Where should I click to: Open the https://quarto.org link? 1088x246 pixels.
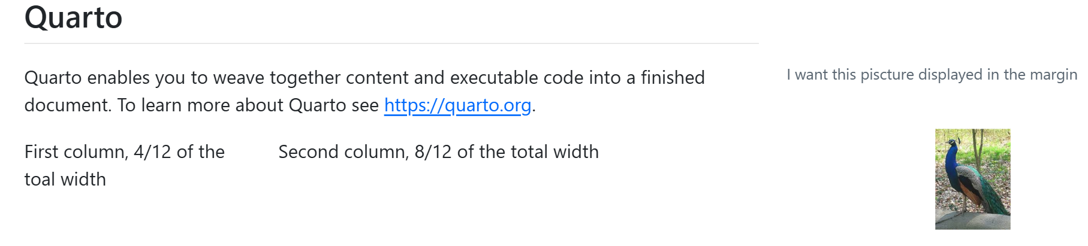tap(457, 105)
